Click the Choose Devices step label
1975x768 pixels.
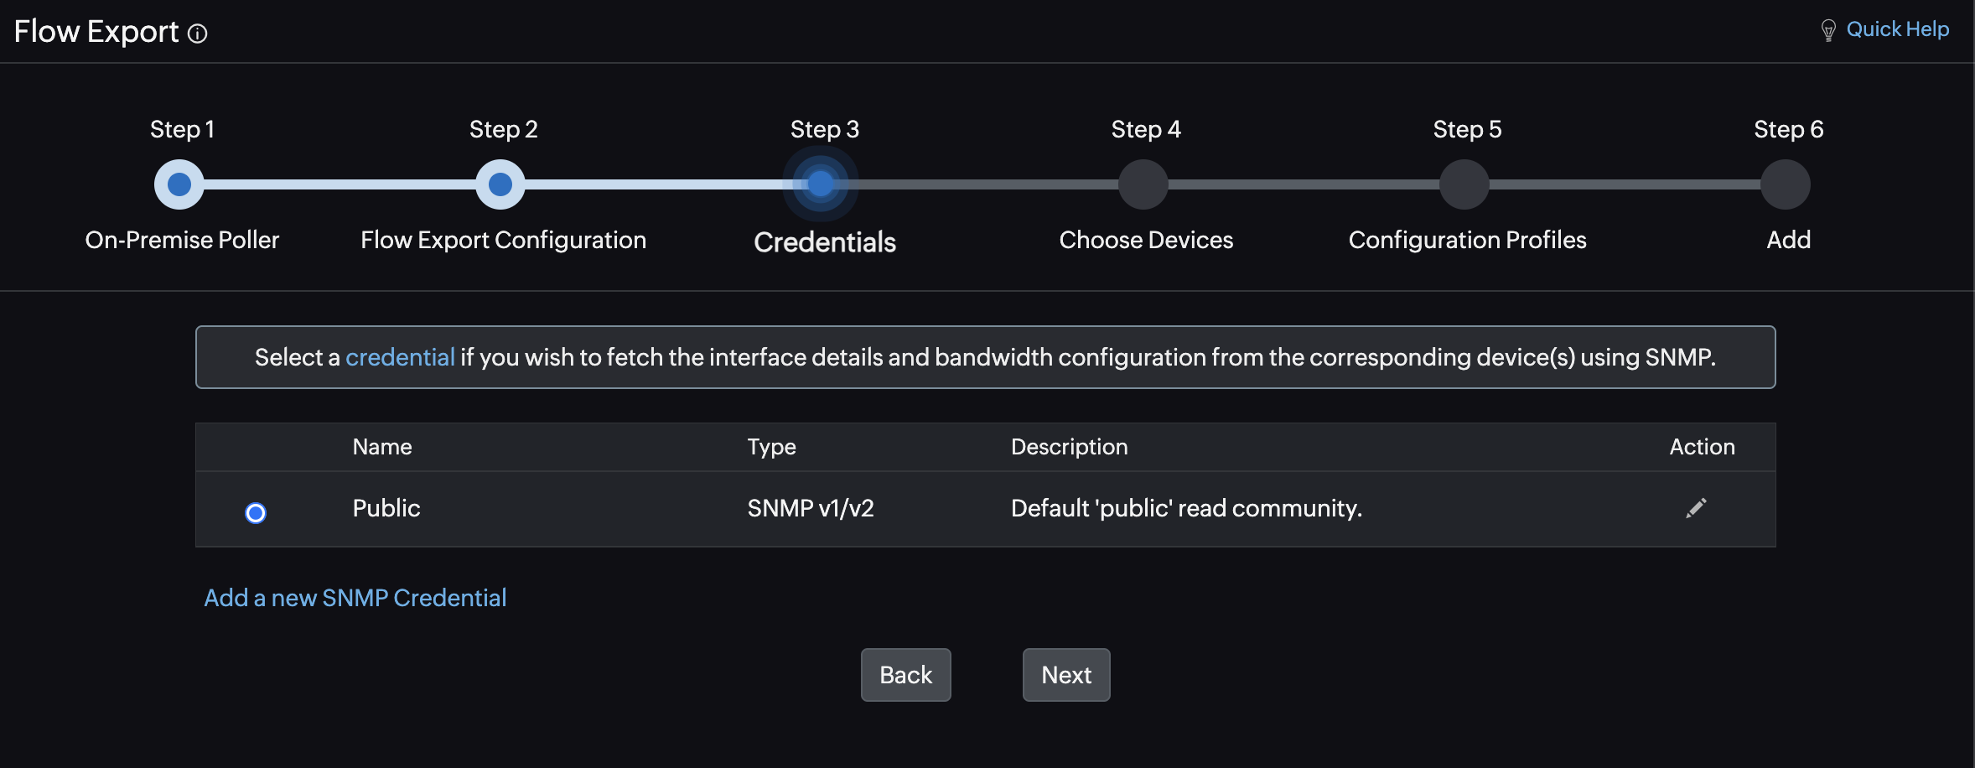click(x=1146, y=240)
